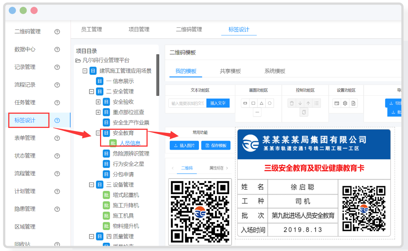The height and width of the screenshot is (251, 408).
Task: Click the 保存模板 button
Action: click(x=216, y=146)
